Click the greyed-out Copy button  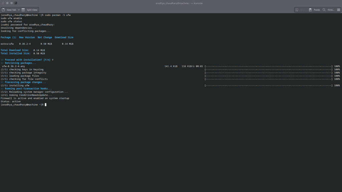click(x=301, y=10)
